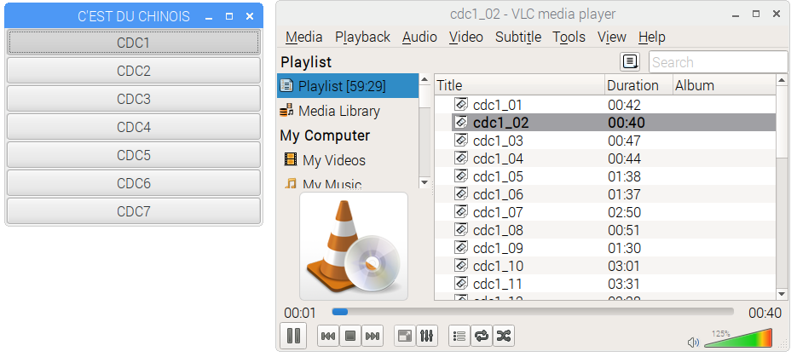Viewport: 797px width, 357px height.
Task: Open the Playback menu
Action: (362, 37)
